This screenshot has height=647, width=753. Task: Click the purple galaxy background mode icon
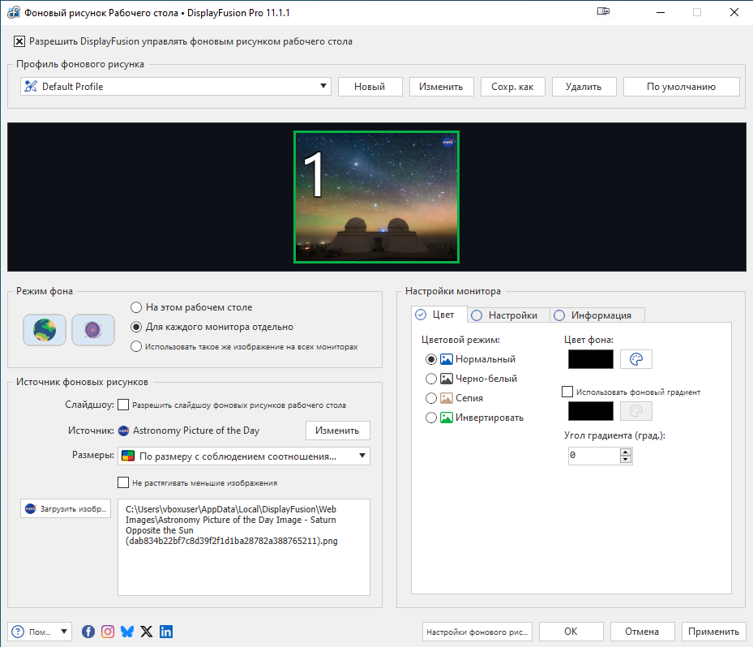coord(93,330)
